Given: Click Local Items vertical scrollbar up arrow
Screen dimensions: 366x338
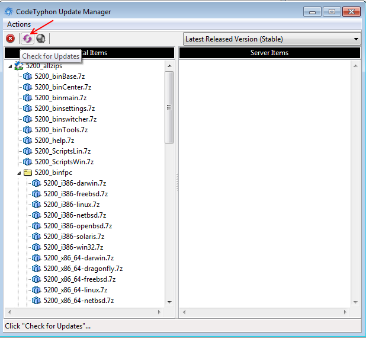Looking at the screenshot, I should pos(169,66).
